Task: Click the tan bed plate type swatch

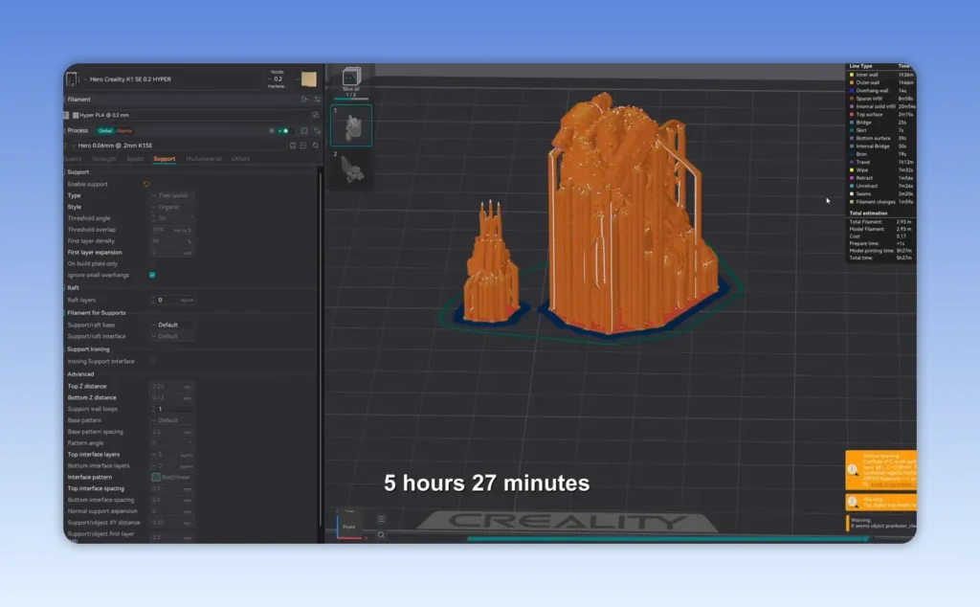Action: point(309,79)
